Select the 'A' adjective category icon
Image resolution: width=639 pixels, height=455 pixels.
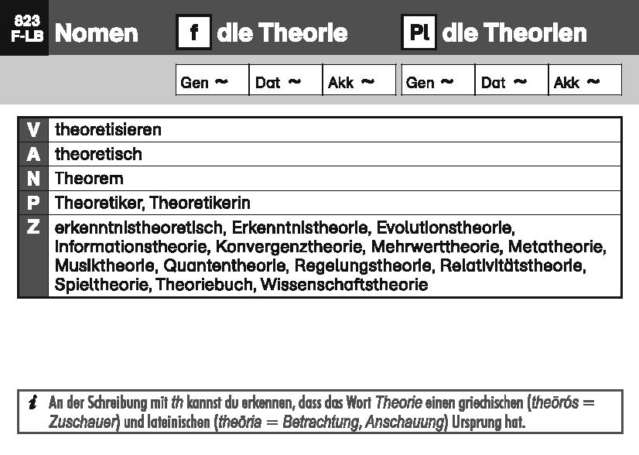coord(32,154)
